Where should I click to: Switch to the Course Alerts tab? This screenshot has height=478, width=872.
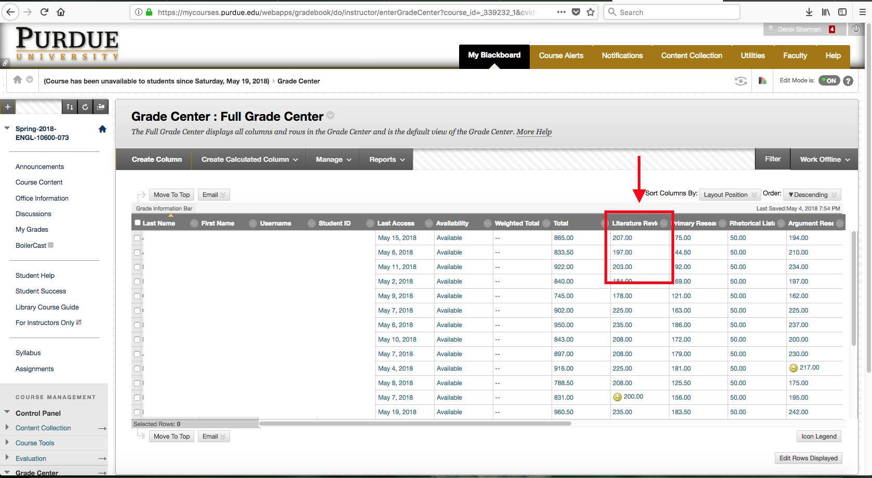pyautogui.click(x=561, y=56)
